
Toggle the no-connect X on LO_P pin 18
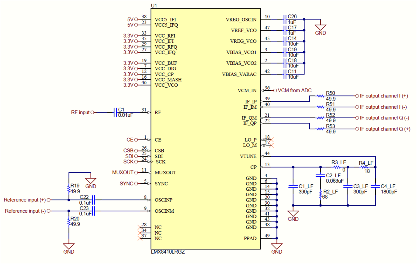(272, 140)
